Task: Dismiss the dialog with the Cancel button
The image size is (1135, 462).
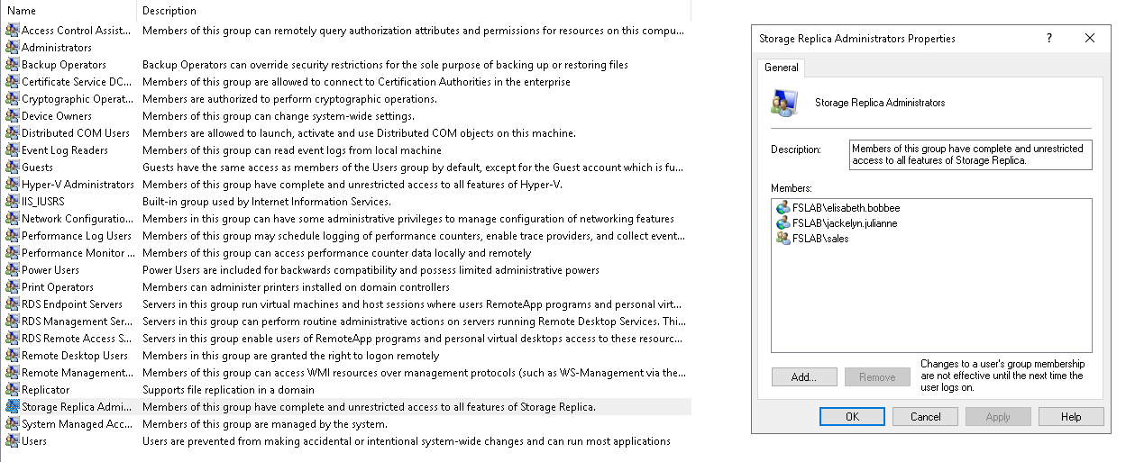Action: tap(925, 417)
